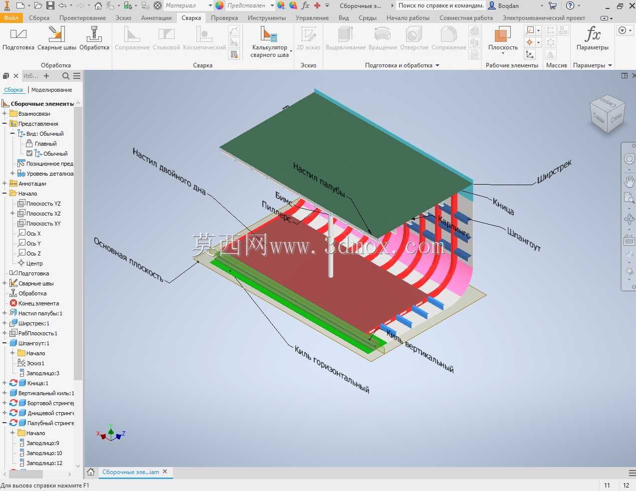Click the Save floppy disk icon

pos(50,5)
